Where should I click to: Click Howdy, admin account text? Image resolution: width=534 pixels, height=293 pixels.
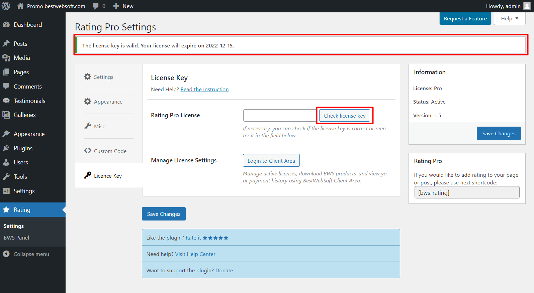(x=503, y=6)
